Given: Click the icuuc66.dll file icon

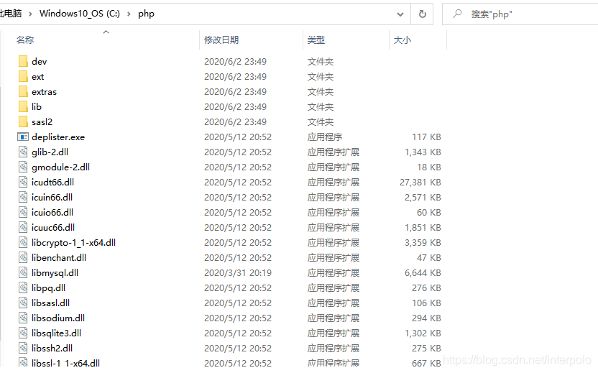Looking at the screenshot, I should 23,228.
